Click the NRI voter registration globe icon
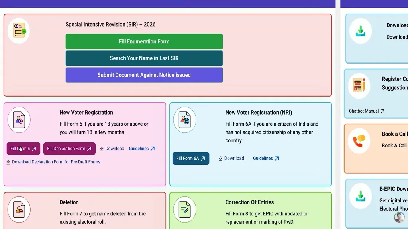This screenshot has height=229, width=408. [185, 120]
